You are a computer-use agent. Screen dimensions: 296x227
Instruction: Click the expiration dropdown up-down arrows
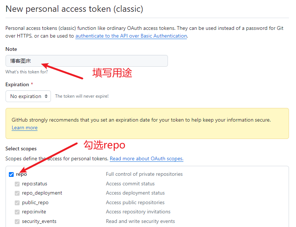pos(46,96)
